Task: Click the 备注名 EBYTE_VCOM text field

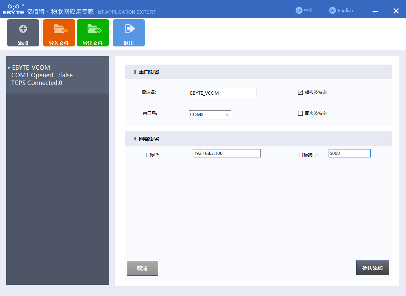Action: coord(223,93)
